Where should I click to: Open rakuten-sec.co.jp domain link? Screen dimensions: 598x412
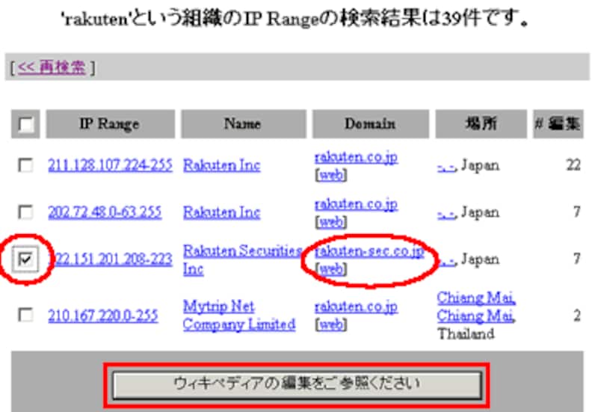click(x=369, y=251)
